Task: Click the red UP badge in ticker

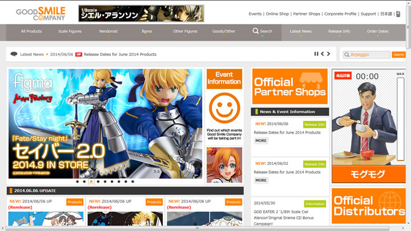Action: point(79,55)
